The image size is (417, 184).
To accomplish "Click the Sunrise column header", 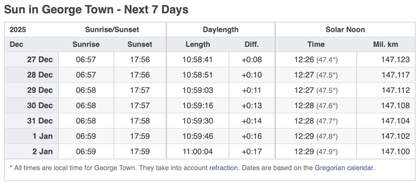I will tap(86, 44).
